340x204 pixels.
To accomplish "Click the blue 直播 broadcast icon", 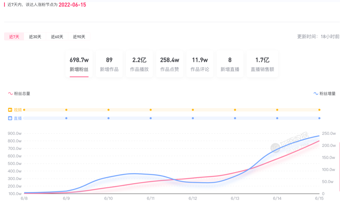I will [x=10, y=119].
